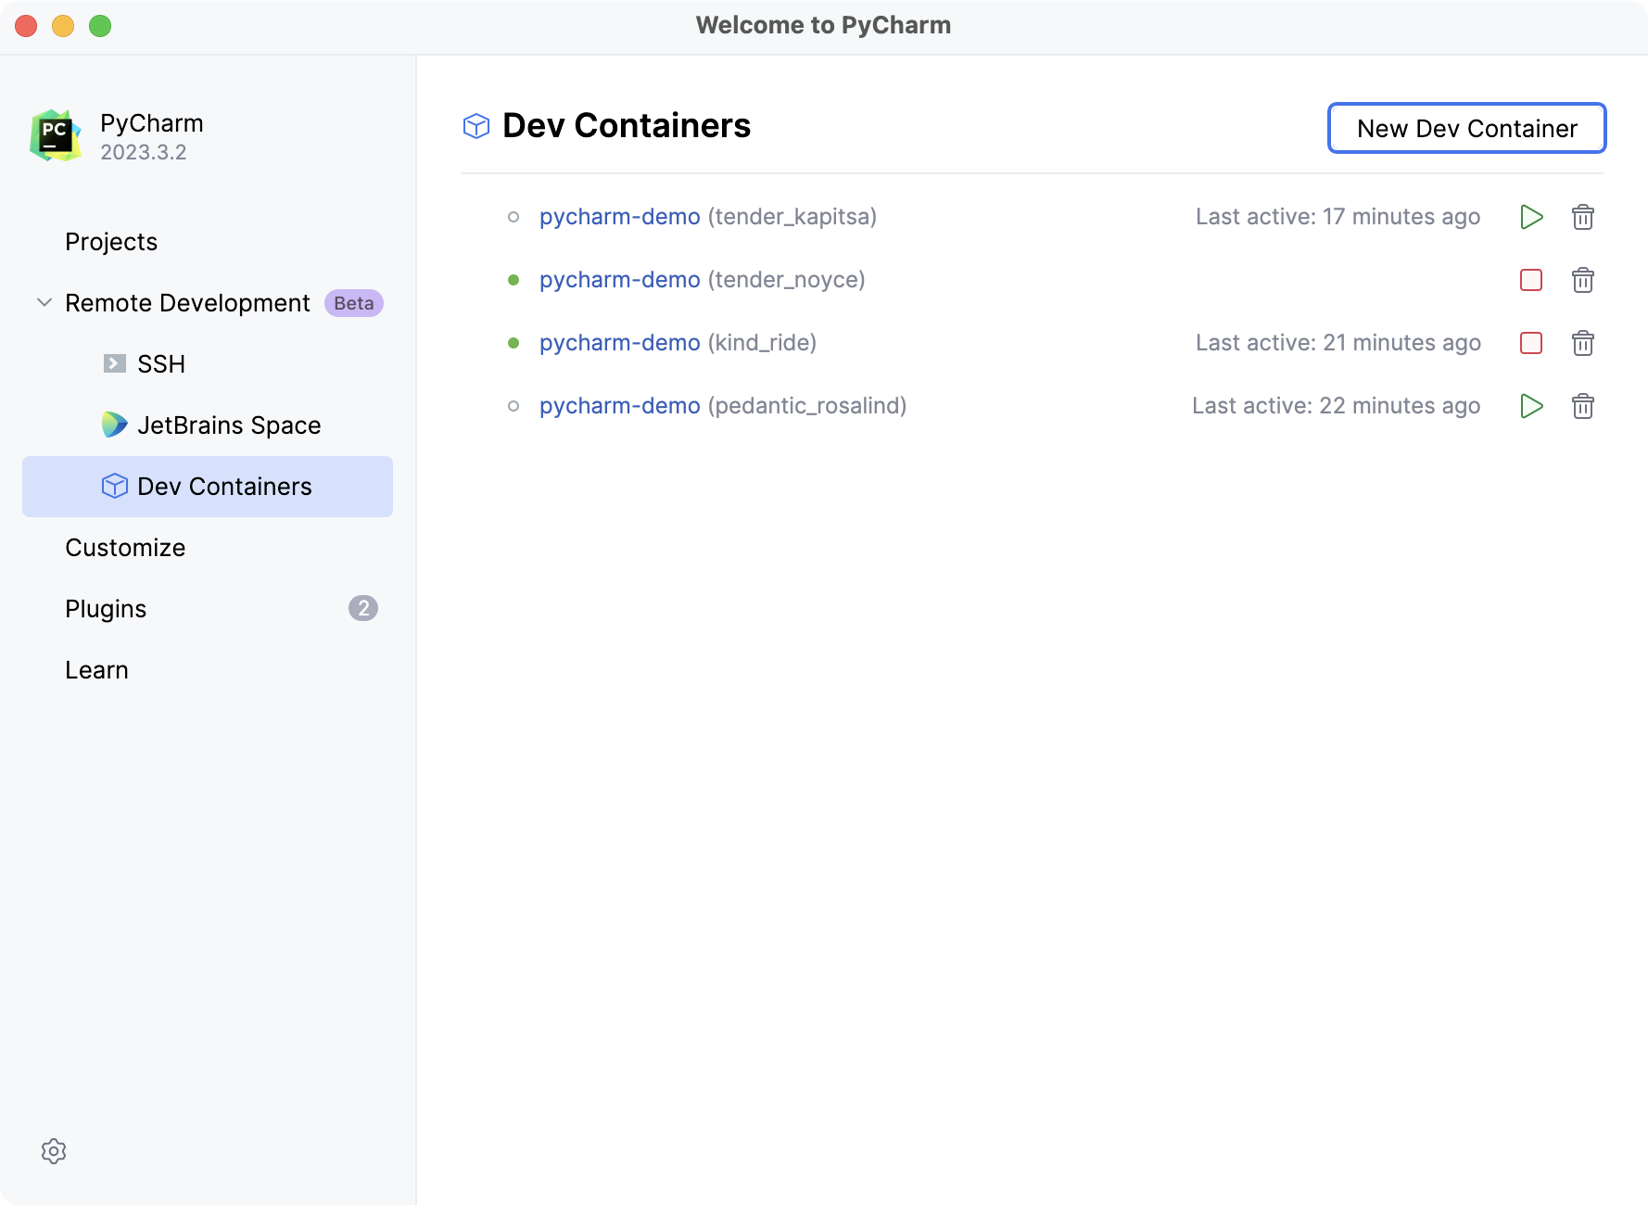Click the Beta badge next to Remote Development
This screenshot has height=1205, width=1648.
click(353, 303)
